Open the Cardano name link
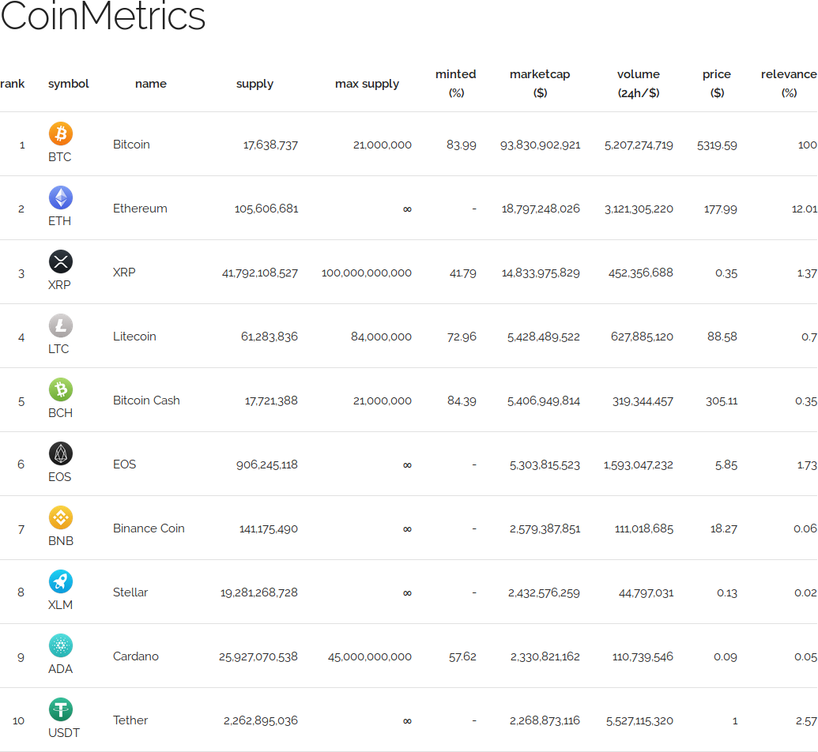The width and height of the screenshot is (818, 752). click(136, 656)
